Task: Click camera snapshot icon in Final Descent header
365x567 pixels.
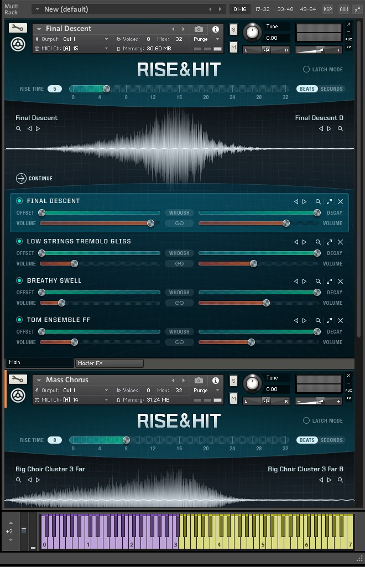Action: (199, 29)
